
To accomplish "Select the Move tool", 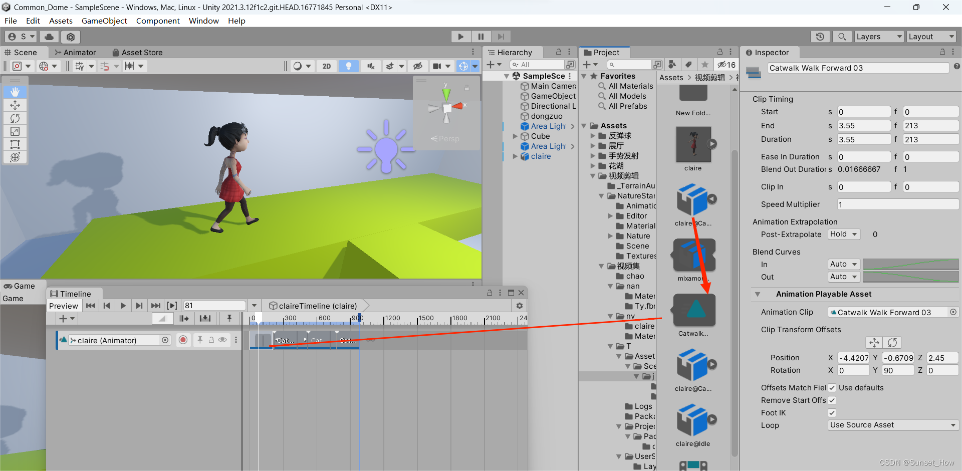I will tap(15, 105).
